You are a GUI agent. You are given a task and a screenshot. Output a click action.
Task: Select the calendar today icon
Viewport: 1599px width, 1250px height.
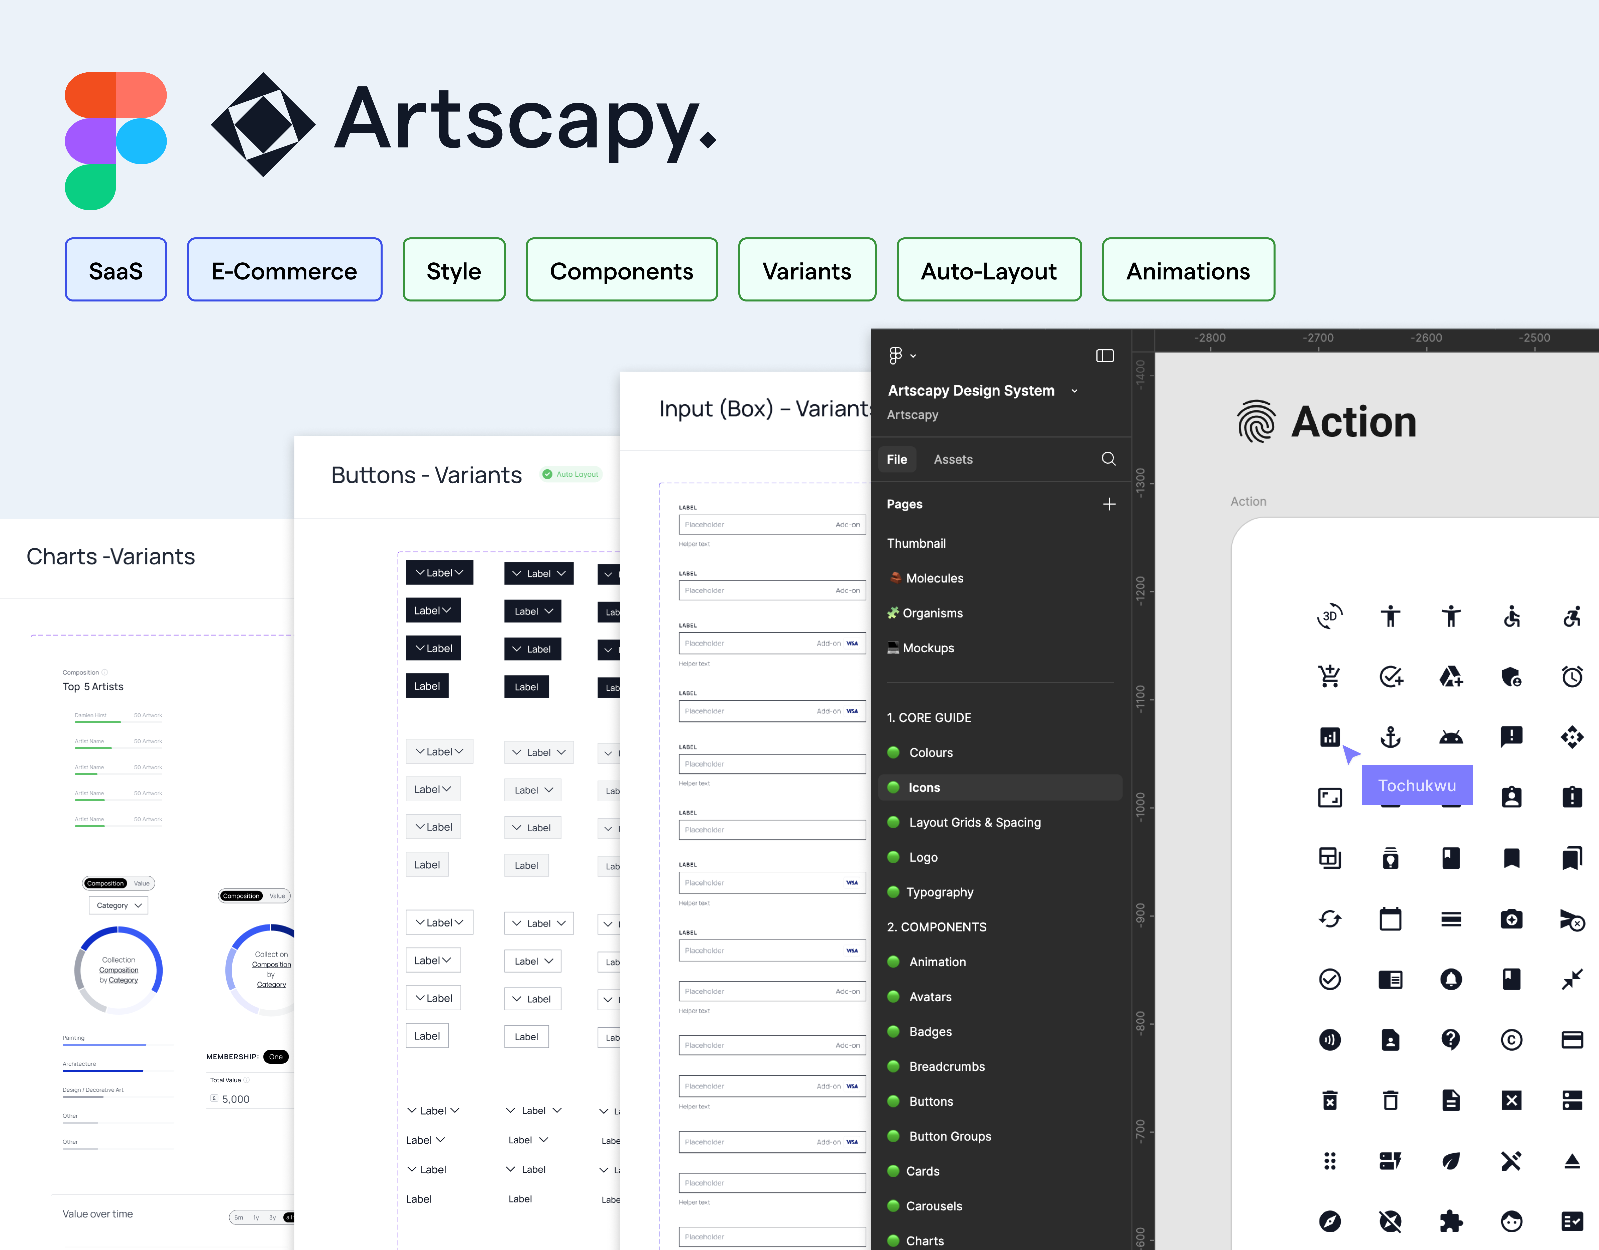pyautogui.click(x=1390, y=918)
